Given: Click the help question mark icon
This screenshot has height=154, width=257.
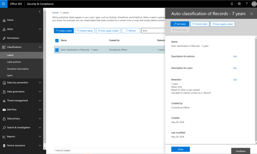Looking at the screenshot, I should click(x=247, y=4).
